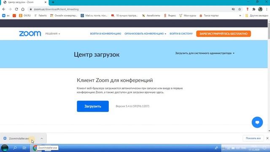Expand the РЕШЕНИЯ menu
The height and width of the screenshot is (152, 270).
tap(53, 34)
